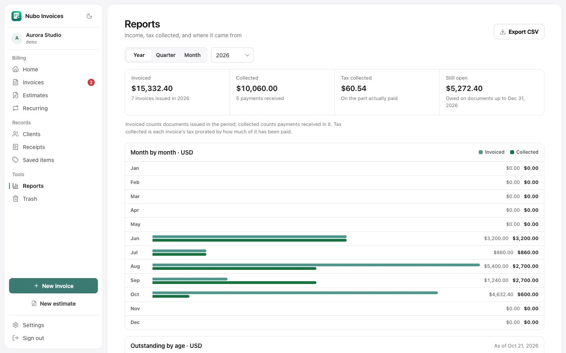
Task: Open Invoices via its document icon
Action: coord(16,82)
